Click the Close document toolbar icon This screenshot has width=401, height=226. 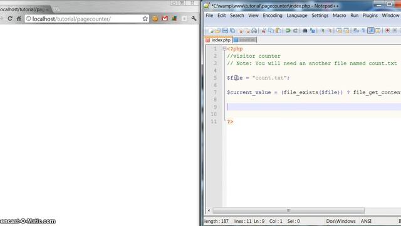point(241,31)
